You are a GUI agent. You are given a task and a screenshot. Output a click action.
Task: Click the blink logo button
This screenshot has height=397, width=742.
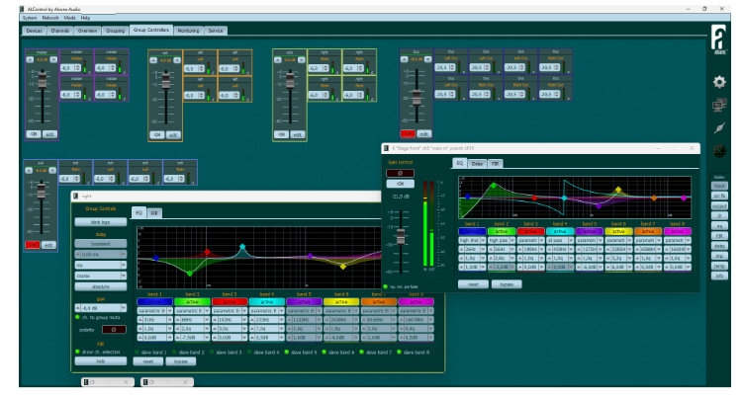tap(101, 221)
